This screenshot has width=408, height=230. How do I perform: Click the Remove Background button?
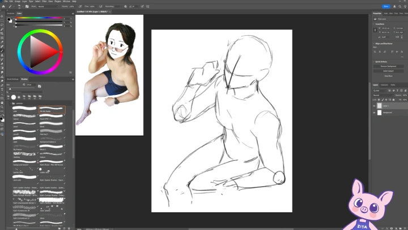[388, 66]
